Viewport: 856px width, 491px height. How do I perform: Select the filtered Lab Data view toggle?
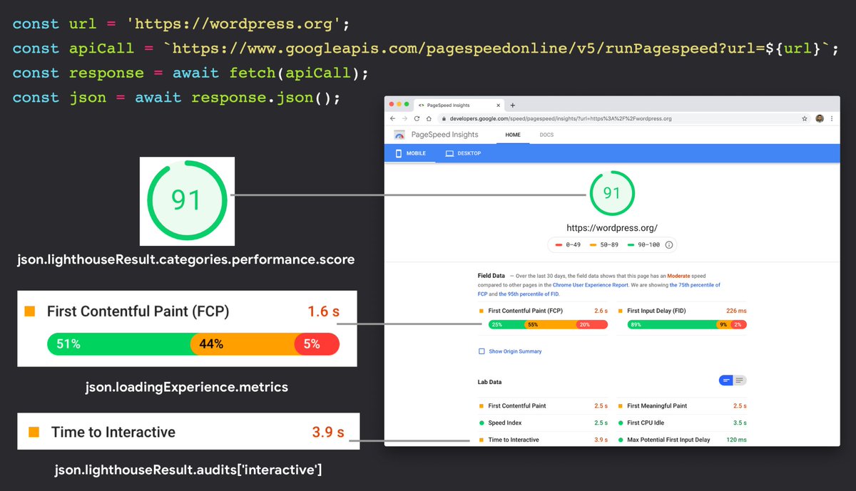pos(726,380)
